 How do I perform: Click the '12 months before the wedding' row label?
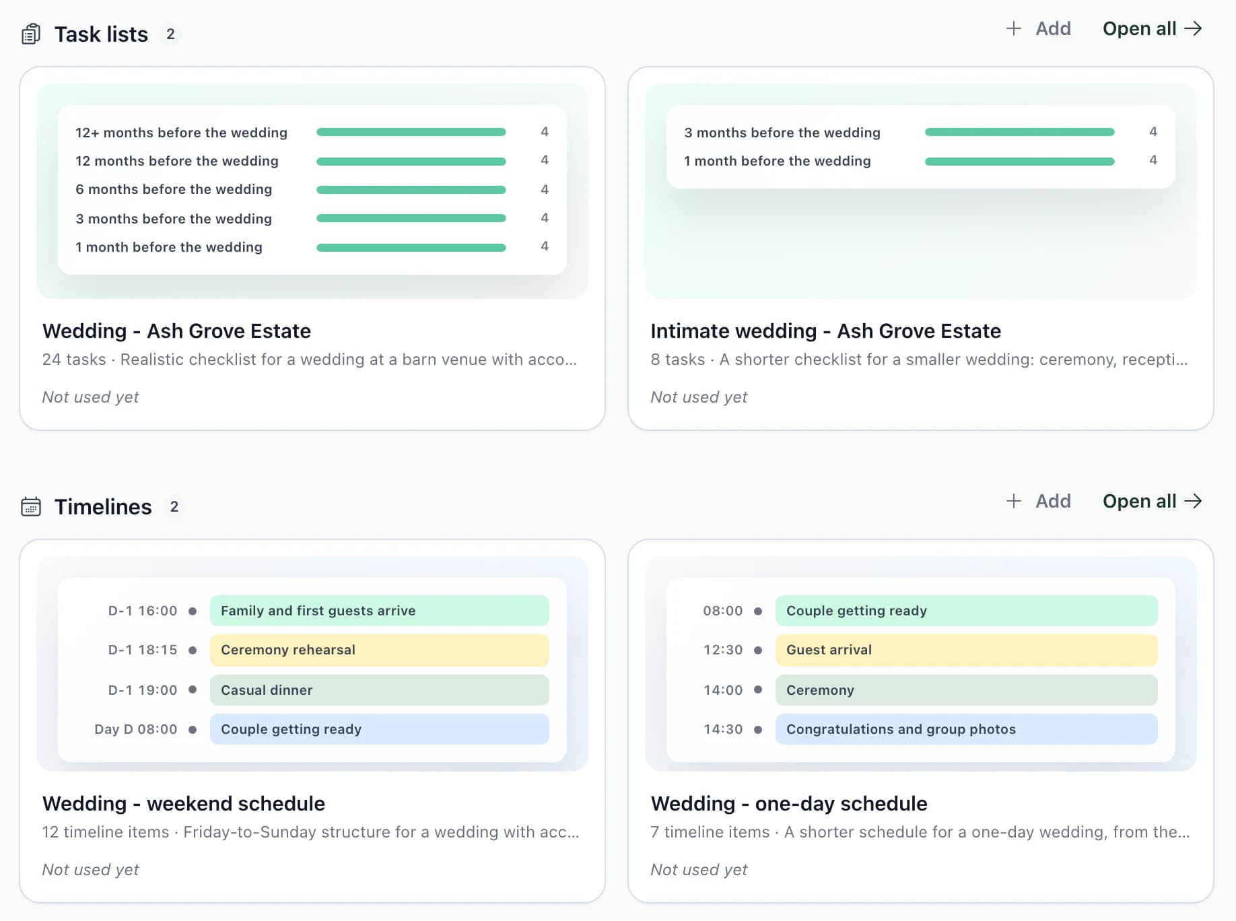pos(177,161)
